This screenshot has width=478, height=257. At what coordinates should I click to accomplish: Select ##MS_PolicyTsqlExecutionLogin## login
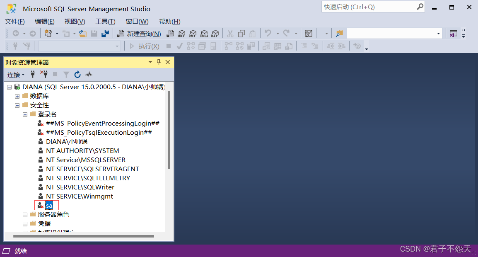(99, 133)
